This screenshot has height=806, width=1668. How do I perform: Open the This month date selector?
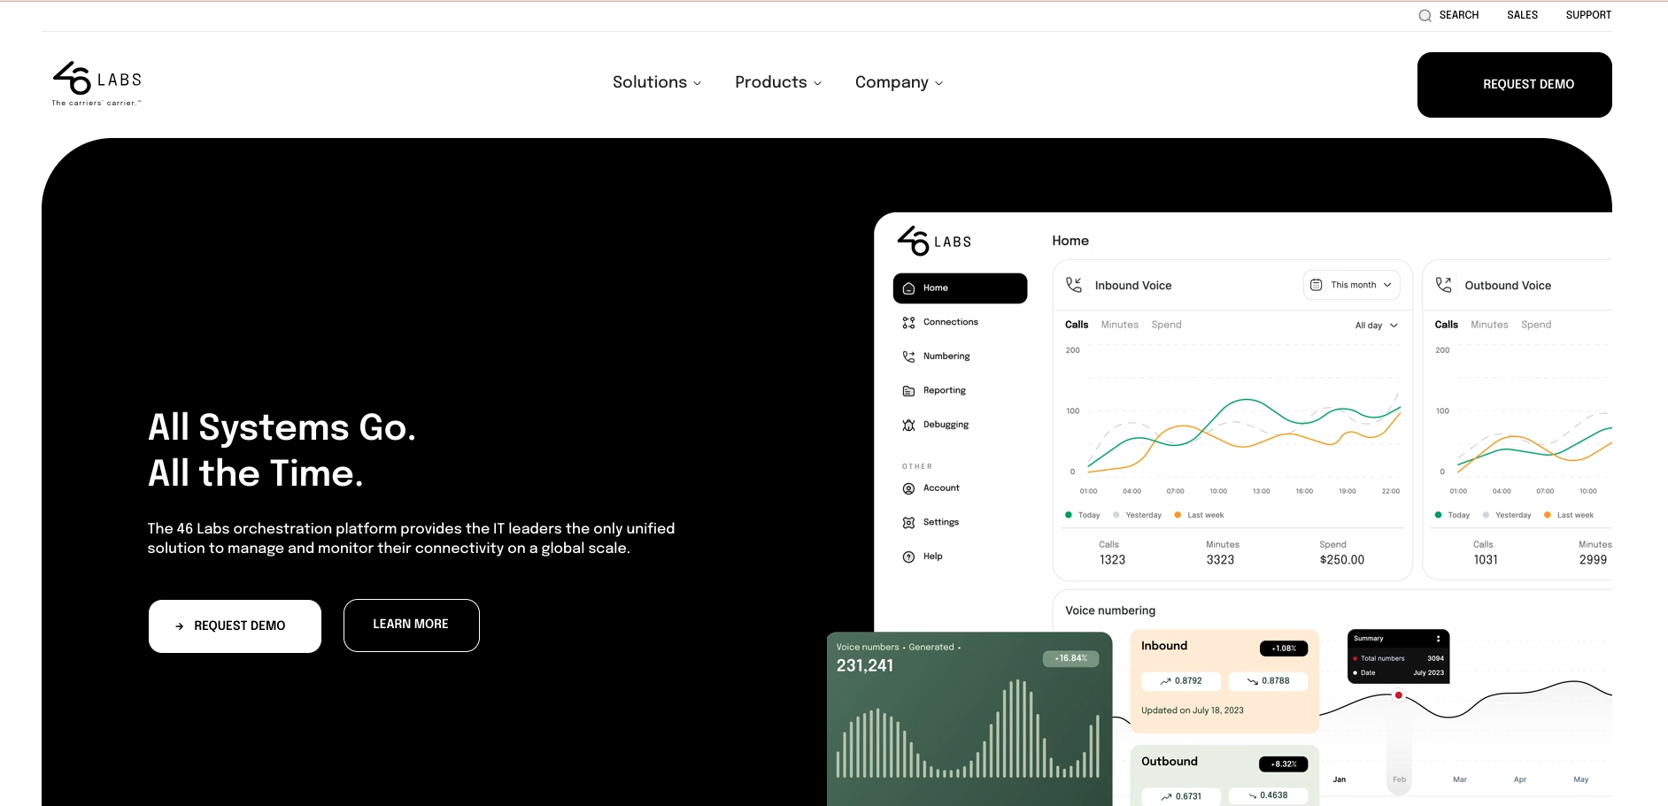pyautogui.click(x=1351, y=285)
